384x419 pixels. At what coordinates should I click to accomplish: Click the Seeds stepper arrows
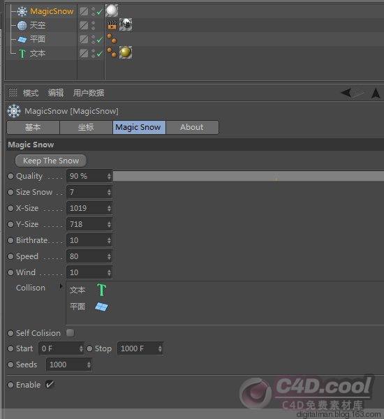89,365
